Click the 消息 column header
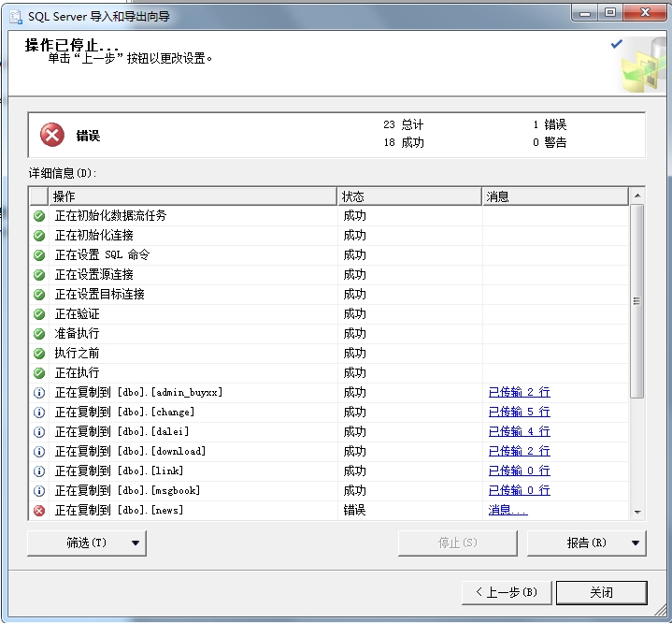The image size is (672, 623). [555, 196]
